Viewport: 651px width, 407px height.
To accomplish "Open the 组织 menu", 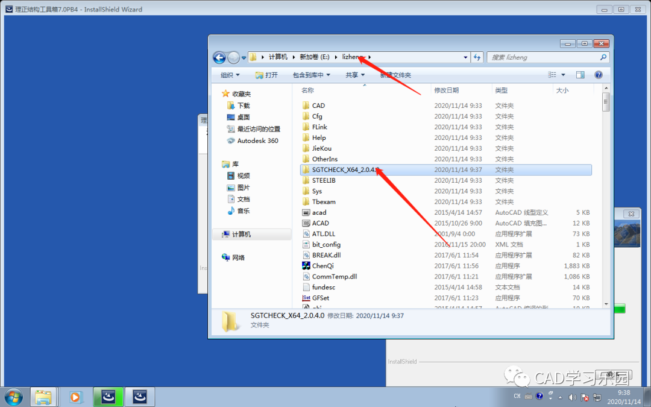I will pyautogui.click(x=230, y=75).
